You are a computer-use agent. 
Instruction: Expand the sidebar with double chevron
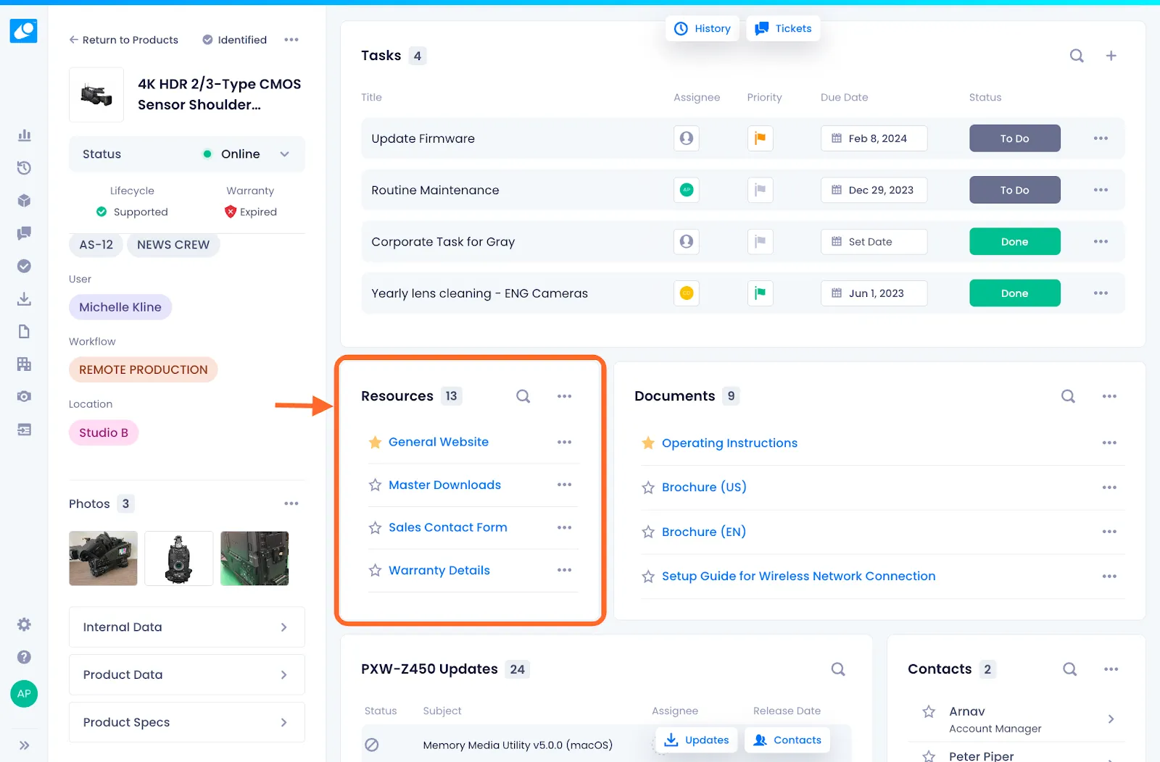[24, 745]
